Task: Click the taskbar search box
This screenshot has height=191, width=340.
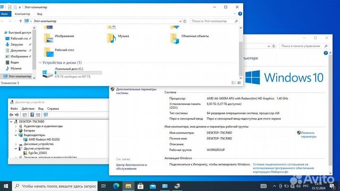Action: tap(55, 186)
